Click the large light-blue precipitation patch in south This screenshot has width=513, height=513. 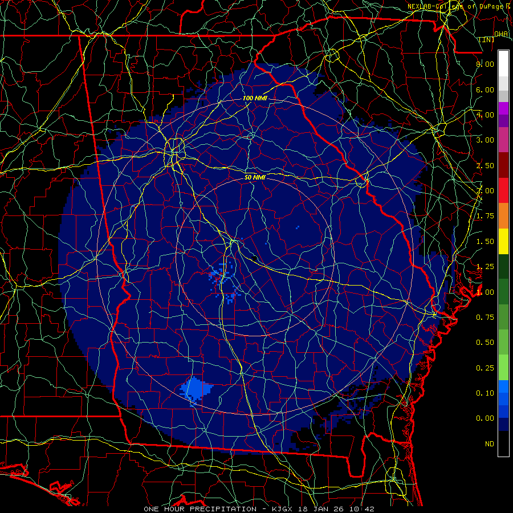click(x=196, y=390)
